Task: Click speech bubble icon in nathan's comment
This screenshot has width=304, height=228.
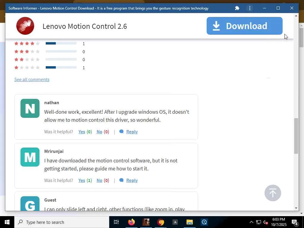Action: pyautogui.click(x=121, y=132)
